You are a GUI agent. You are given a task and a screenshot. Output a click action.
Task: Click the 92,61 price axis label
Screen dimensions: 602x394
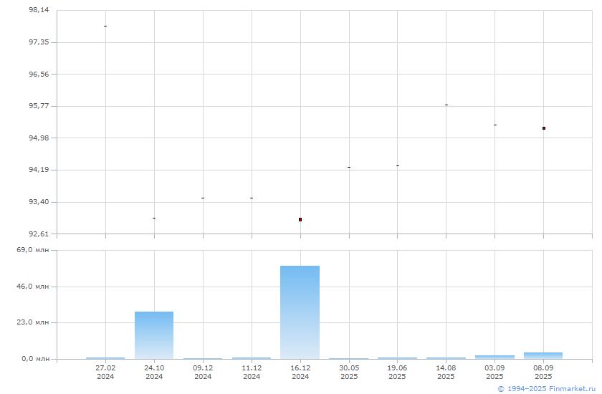pos(39,234)
